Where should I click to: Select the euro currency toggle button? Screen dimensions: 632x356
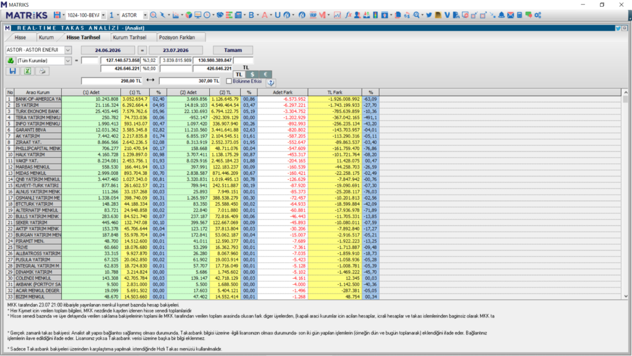(x=265, y=74)
